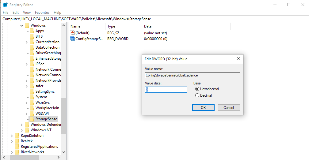
Task: Sort values by Type column header
Action: pyautogui.click(x=124, y=26)
